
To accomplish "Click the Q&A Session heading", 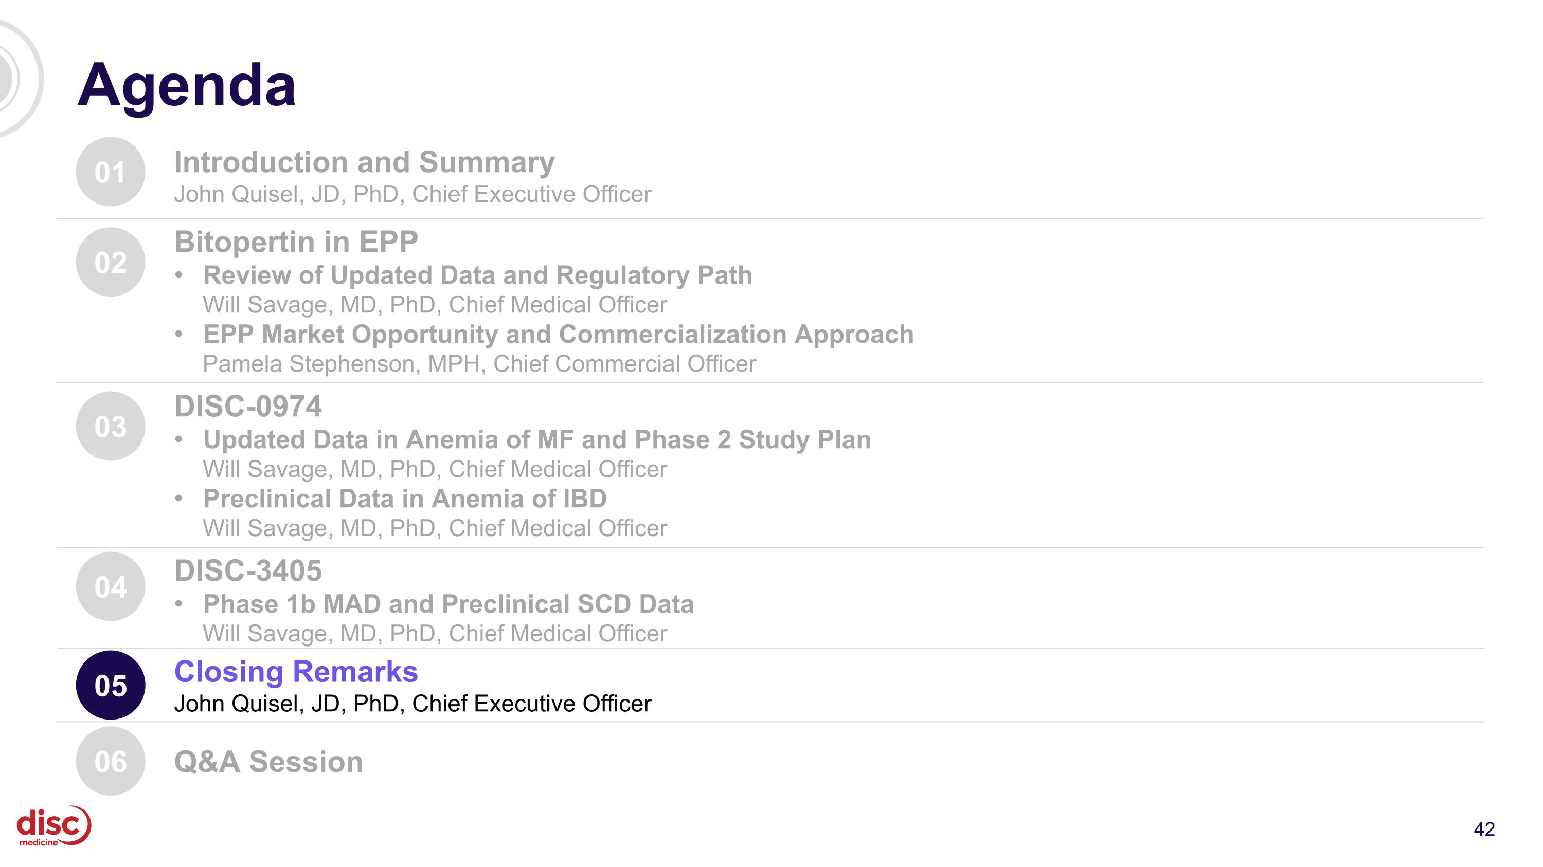I will (x=268, y=762).
